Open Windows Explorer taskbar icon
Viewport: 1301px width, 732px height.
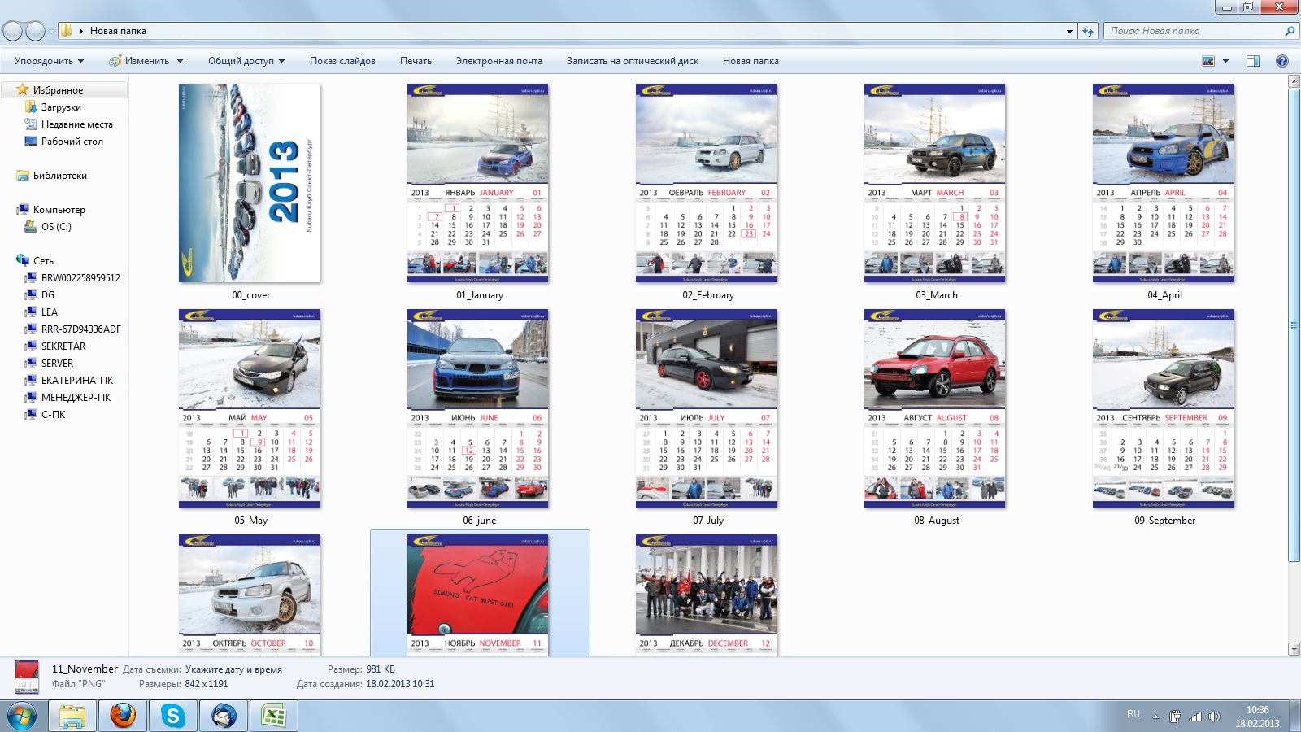click(72, 716)
